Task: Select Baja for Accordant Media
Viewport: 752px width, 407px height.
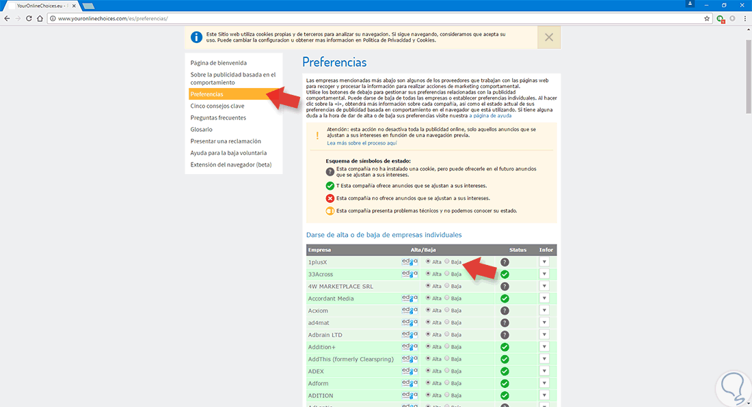Action: [x=447, y=298]
